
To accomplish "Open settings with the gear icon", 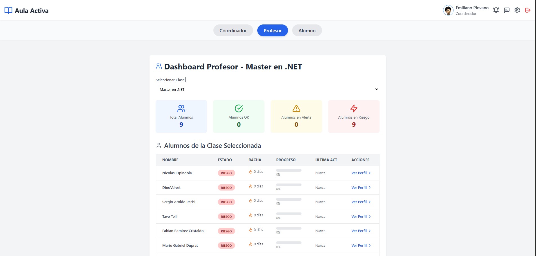I will (517, 10).
